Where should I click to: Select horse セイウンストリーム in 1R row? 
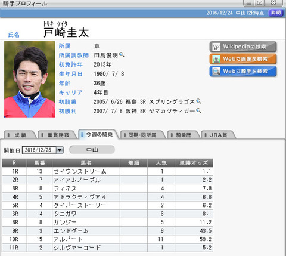click(80, 171)
